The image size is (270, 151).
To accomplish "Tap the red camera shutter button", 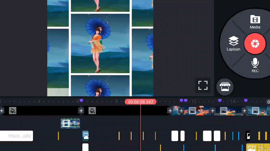I will (x=255, y=44).
